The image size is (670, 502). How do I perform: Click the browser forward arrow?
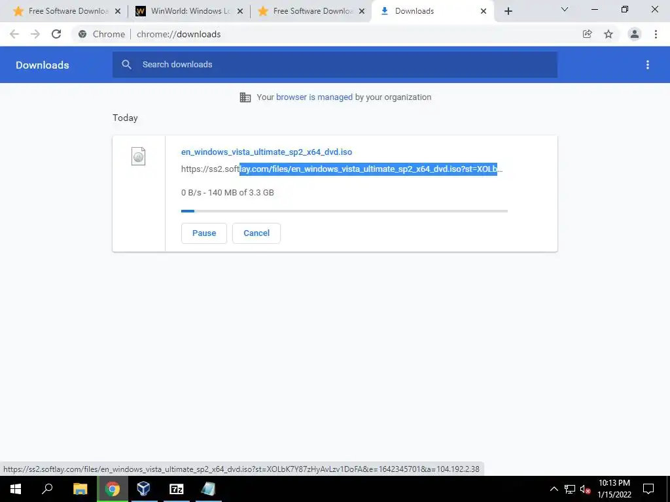(x=35, y=34)
